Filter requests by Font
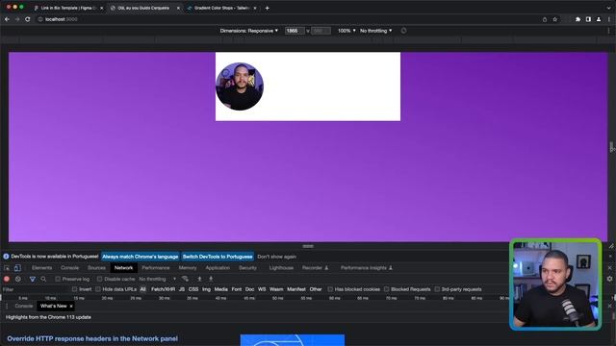The image size is (616, 346). [x=237, y=289]
